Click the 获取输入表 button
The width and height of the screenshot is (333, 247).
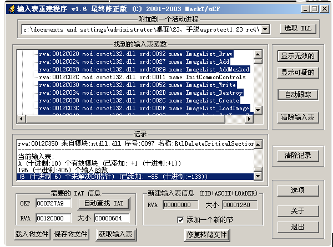coord(116,234)
